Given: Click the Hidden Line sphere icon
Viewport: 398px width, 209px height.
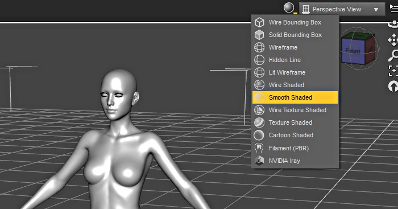Looking at the screenshot, I should [259, 60].
